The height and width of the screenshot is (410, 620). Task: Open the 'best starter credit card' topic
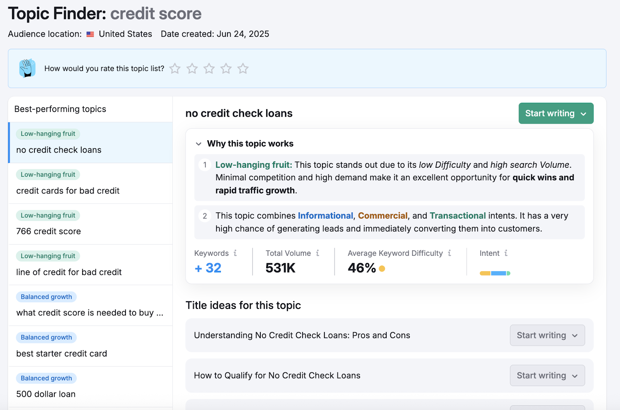62,353
